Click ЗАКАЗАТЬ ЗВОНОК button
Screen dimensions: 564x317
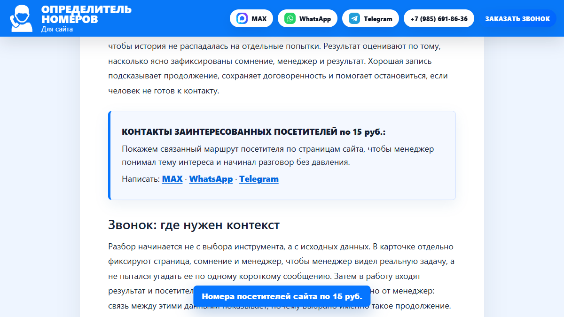click(517, 19)
